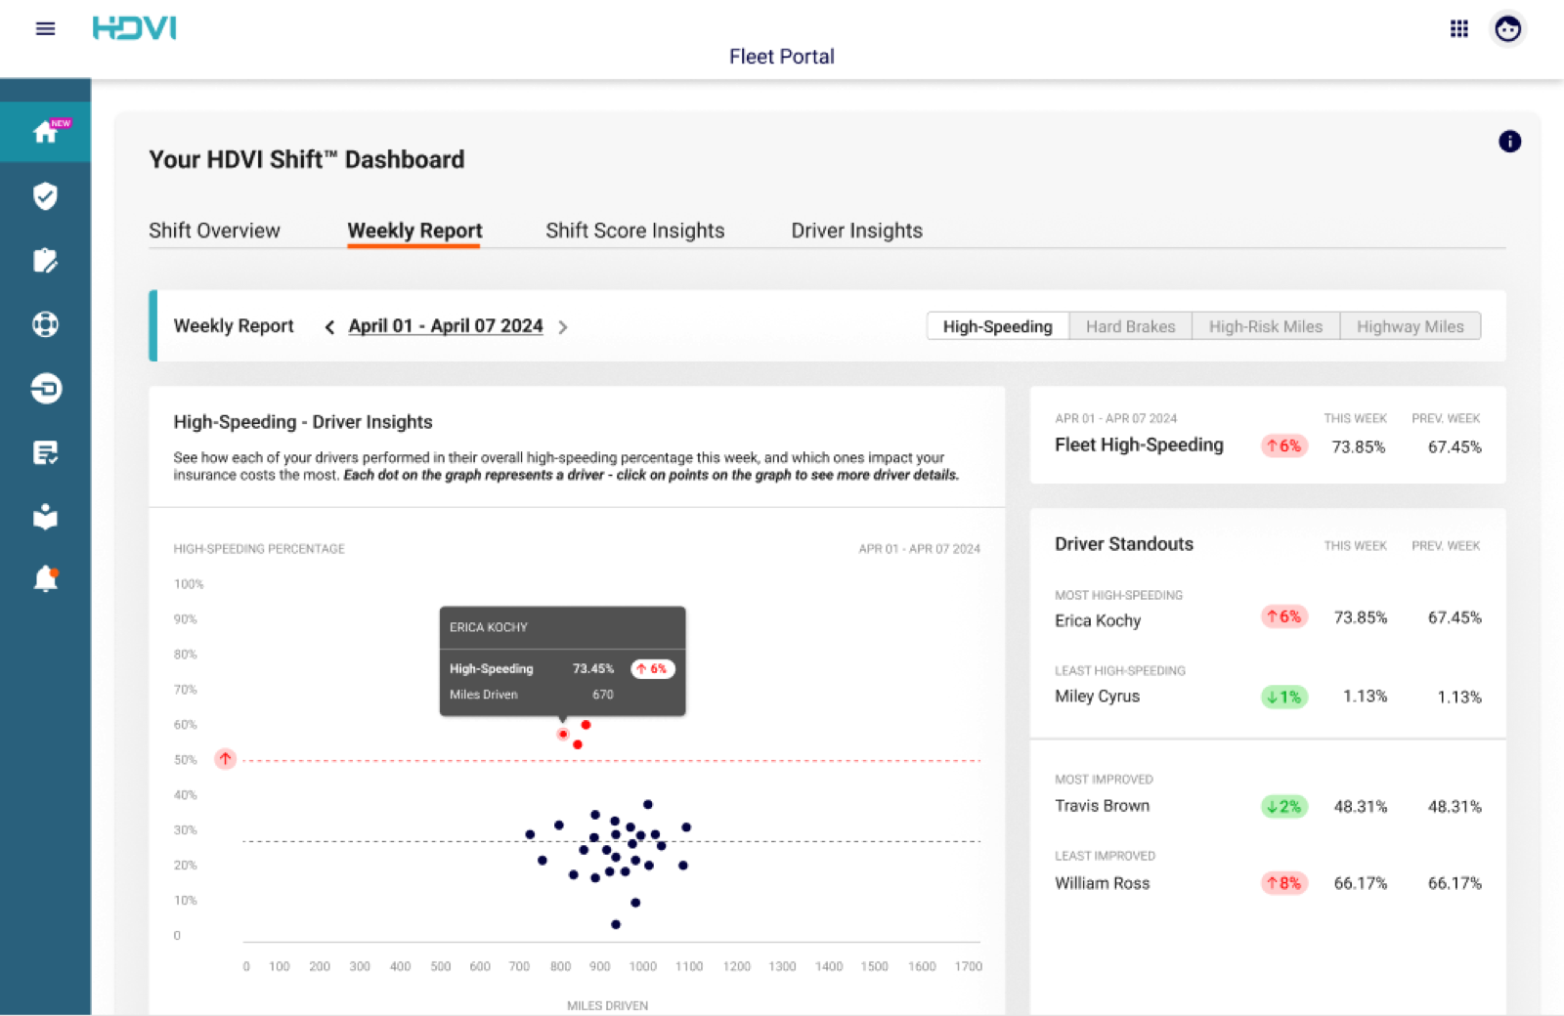Click driver Travis Brown in standouts
Screen dimensions: 1564x1016
[1102, 806]
